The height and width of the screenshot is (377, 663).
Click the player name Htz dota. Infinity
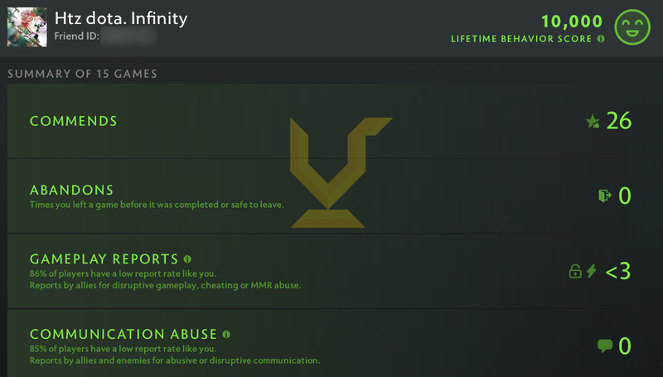pyautogui.click(x=121, y=18)
